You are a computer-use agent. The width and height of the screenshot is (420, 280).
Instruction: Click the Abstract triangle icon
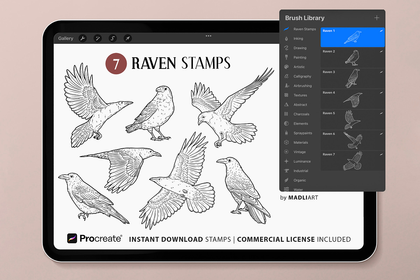(286, 105)
